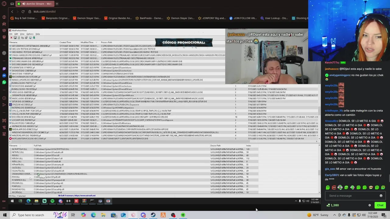Open WhatsApp from the Opera sidebar
The height and width of the screenshot is (219, 390).
4,82
